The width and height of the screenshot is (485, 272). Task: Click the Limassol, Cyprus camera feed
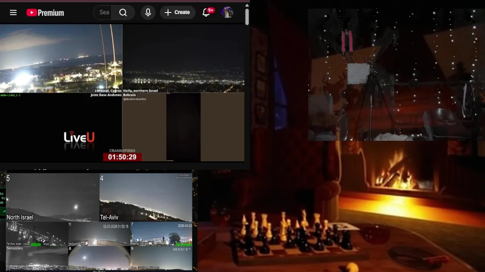61,59
